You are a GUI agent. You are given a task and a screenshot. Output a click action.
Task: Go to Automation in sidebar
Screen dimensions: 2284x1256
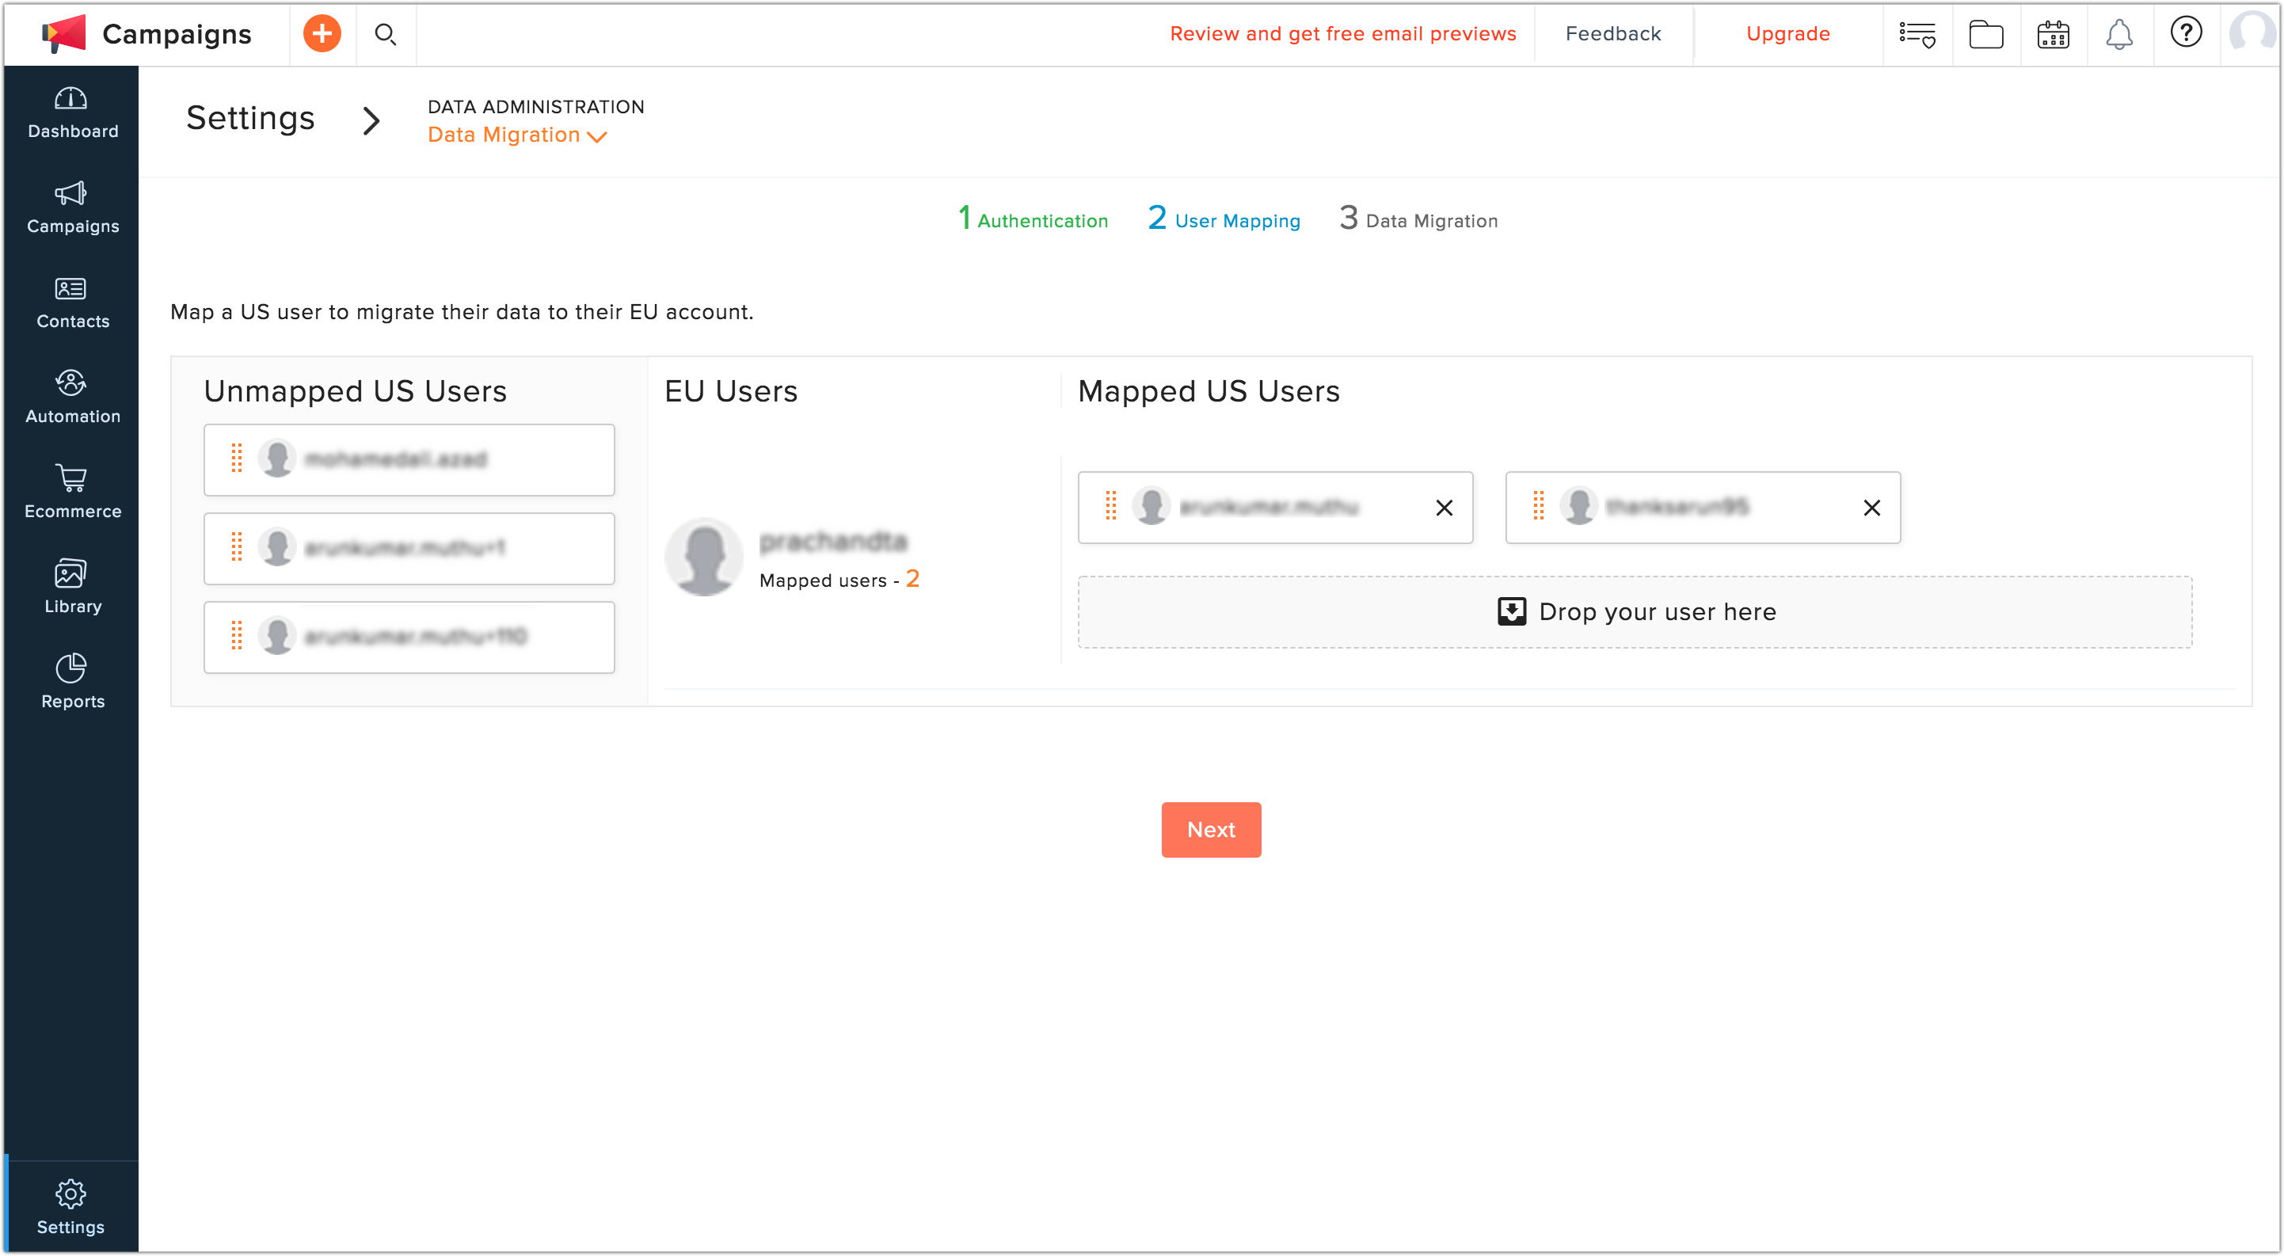[x=72, y=396]
